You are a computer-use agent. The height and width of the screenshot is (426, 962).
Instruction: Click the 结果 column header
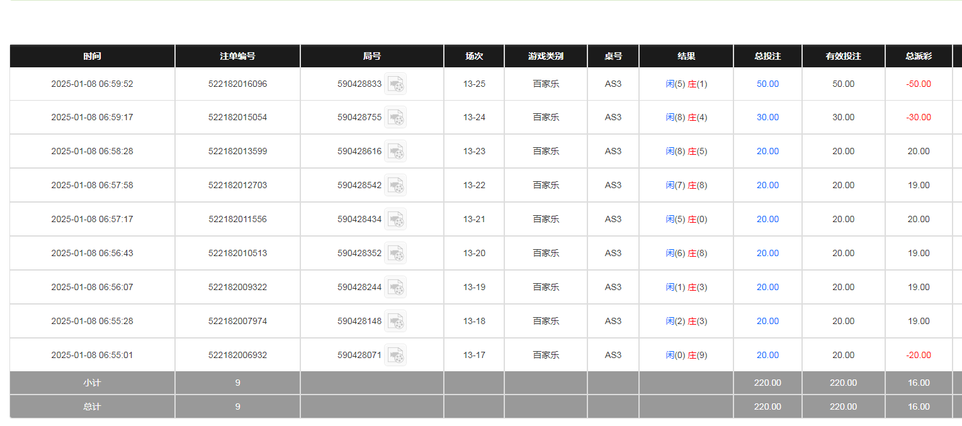[x=686, y=56]
